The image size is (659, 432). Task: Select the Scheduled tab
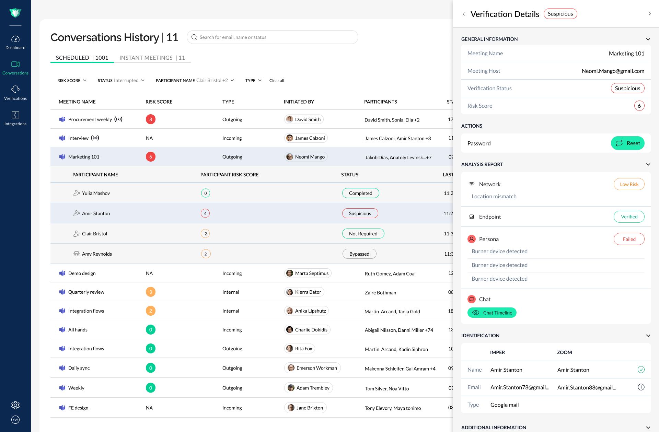(x=82, y=58)
